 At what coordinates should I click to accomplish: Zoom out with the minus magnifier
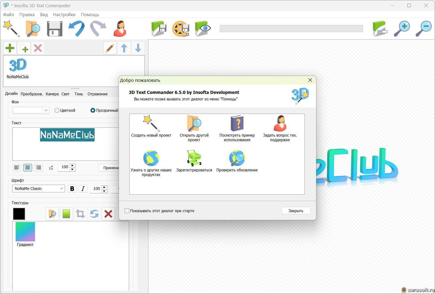point(424,29)
